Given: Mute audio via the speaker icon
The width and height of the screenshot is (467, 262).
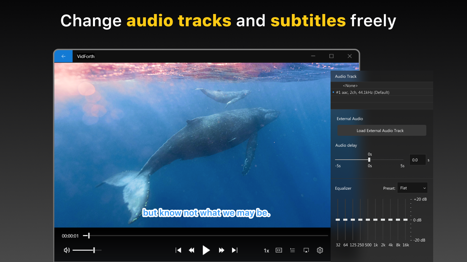Looking at the screenshot, I should (x=67, y=250).
